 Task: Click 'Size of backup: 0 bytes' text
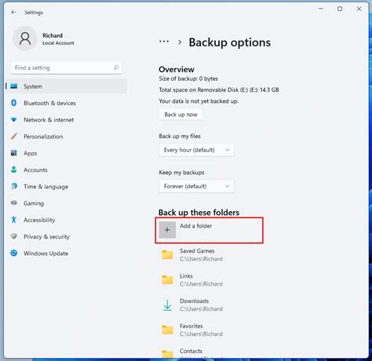click(x=188, y=78)
